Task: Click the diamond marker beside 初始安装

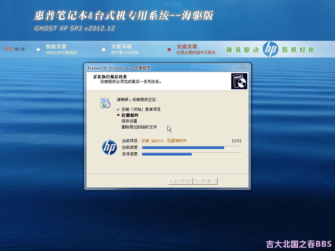Action: click(x=38, y=50)
